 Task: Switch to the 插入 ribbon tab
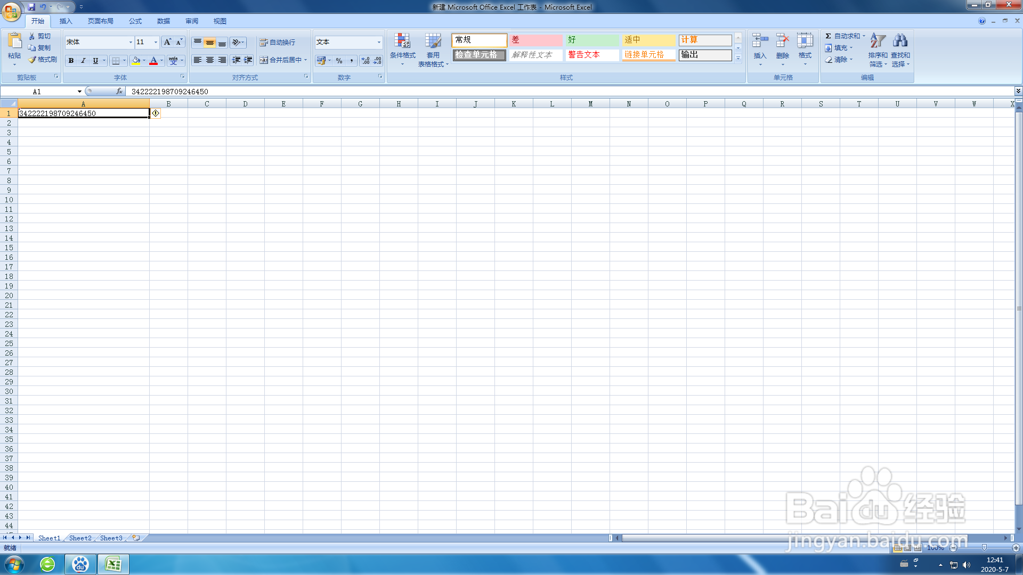click(66, 21)
